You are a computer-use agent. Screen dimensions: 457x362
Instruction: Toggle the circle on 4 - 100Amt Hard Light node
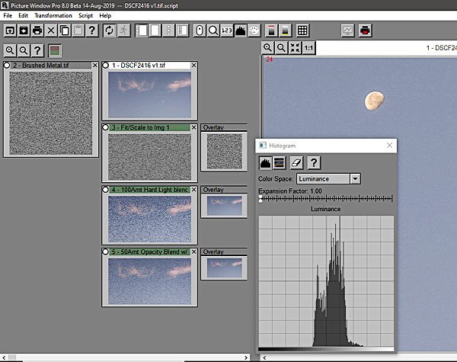pos(106,189)
